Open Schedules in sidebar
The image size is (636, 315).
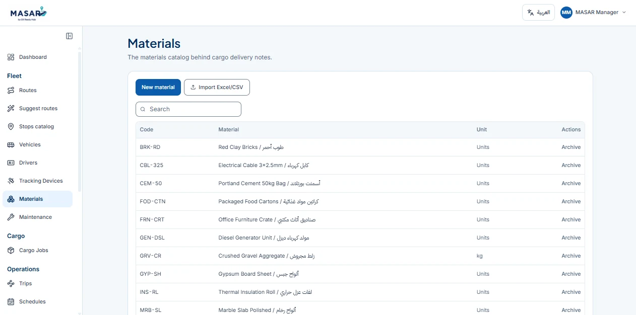click(x=37, y=302)
